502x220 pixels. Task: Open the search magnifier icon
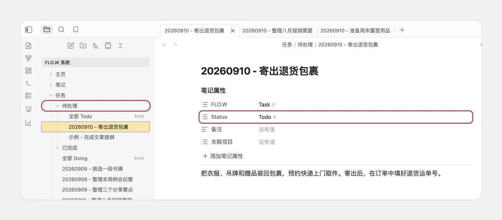coord(61,30)
